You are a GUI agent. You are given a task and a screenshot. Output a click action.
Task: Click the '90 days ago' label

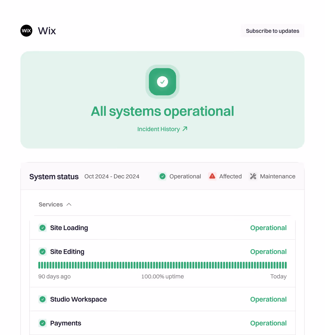point(54,276)
